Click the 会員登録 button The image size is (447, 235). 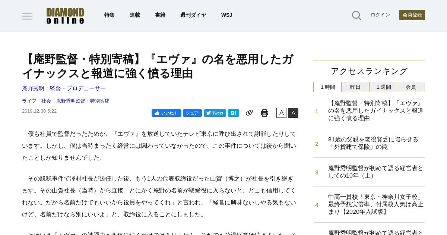click(412, 15)
